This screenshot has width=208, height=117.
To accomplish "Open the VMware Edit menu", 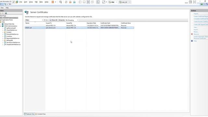I will 25,2.
